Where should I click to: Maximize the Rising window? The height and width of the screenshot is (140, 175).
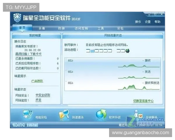155,14
